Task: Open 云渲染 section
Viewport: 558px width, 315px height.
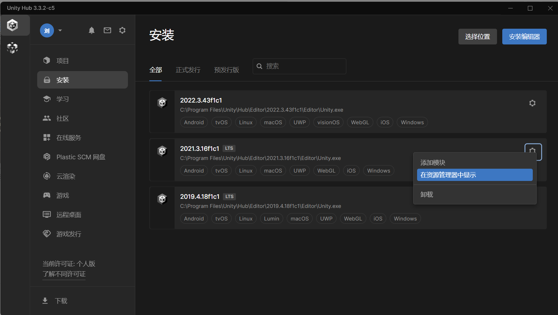Action: coord(82,176)
